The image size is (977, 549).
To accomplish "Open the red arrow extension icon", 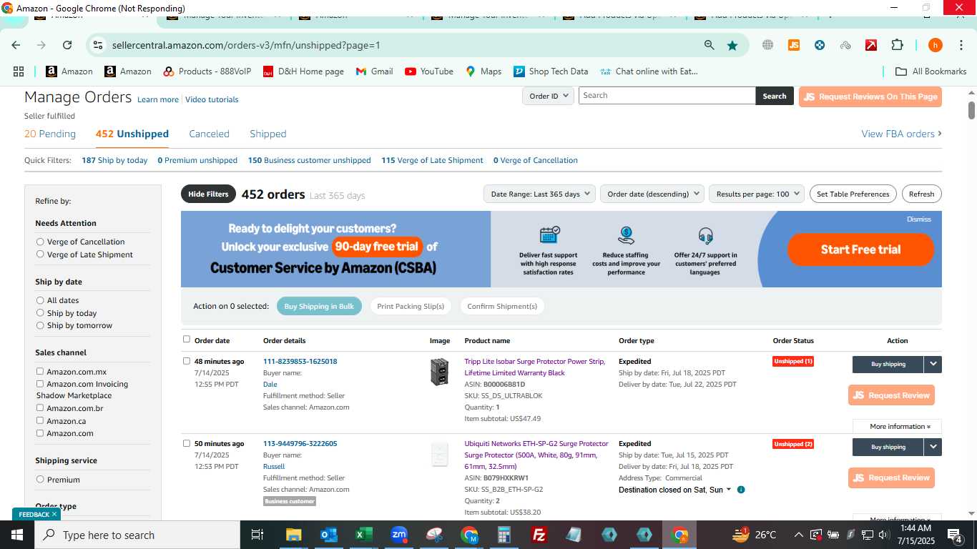I will point(871,45).
